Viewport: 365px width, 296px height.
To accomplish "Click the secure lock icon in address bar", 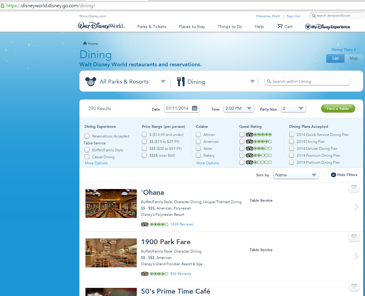I will point(3,5).
